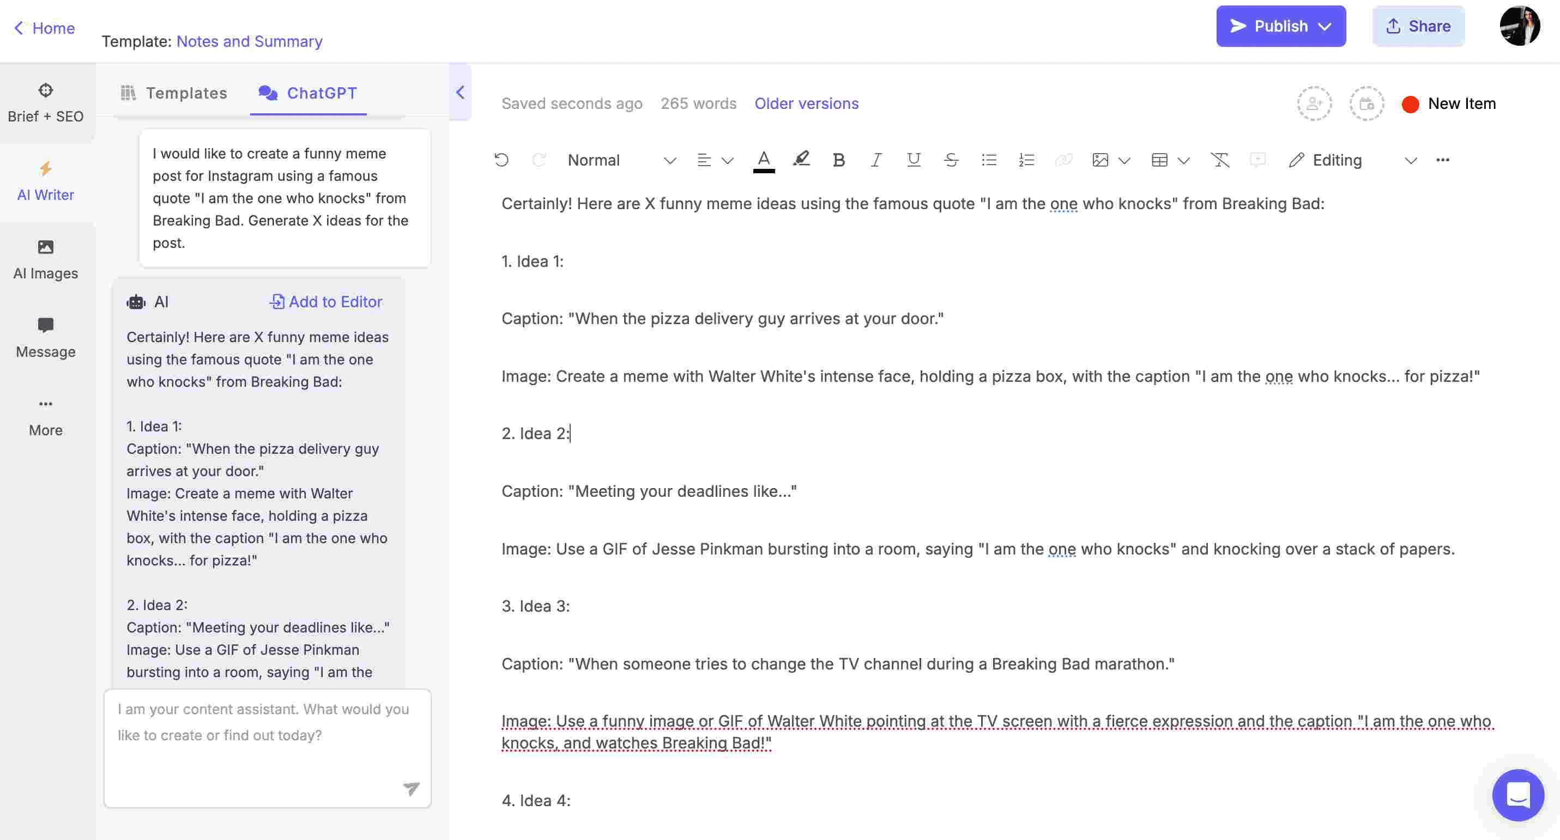Viewport: 1560px width, 840px height.
Task: Open Message in sidebar
Action: pos(45,338)
